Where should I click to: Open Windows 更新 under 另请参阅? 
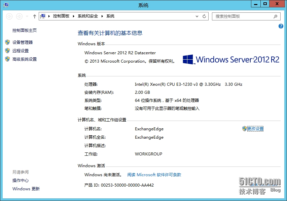pyautogui.click(x=26, y=189)
